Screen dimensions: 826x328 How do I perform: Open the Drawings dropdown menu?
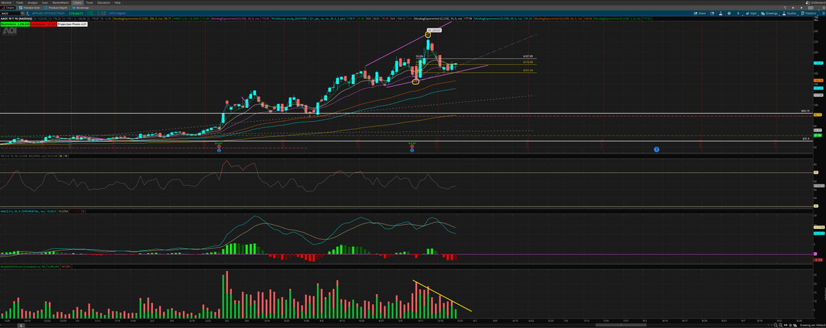coord(772,13)
